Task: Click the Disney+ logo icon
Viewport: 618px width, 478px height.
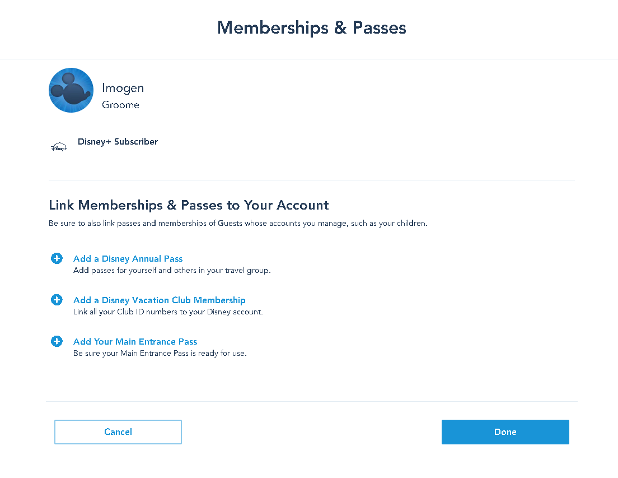Action: 59,146
